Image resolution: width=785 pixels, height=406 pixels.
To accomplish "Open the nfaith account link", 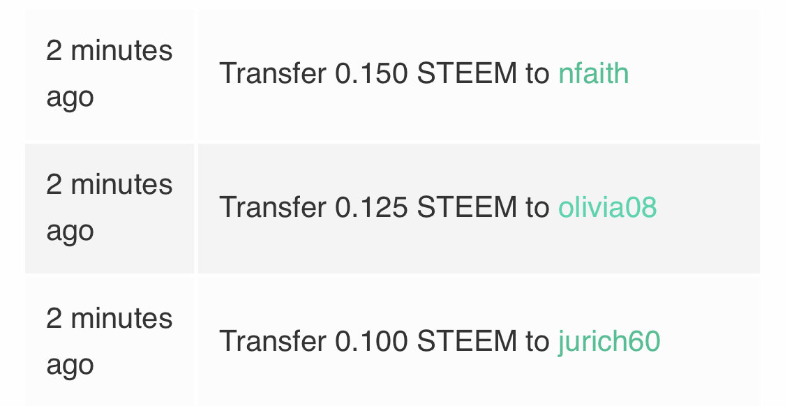I will 593,73.
